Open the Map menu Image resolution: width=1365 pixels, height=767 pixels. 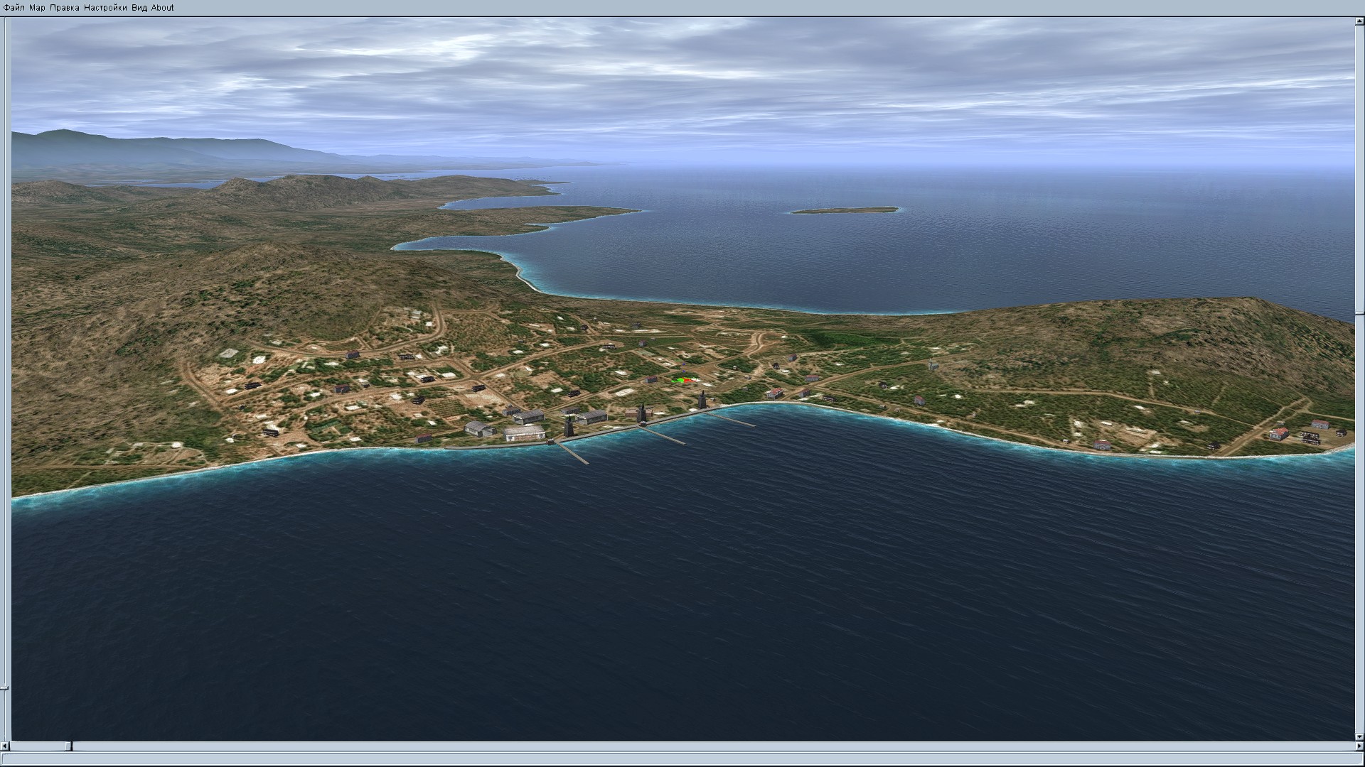(37, 8)
